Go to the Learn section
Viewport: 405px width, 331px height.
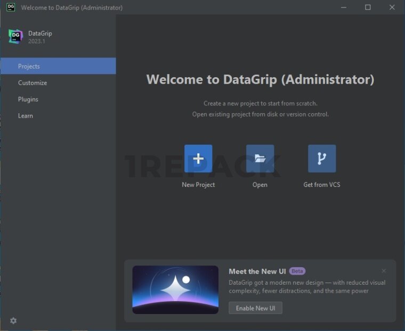[26, 116]
